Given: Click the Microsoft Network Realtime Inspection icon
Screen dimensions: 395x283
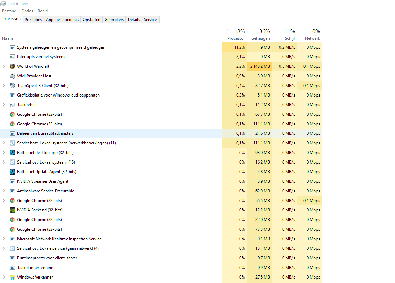Looking at the screenshot, I should [12, 239].
